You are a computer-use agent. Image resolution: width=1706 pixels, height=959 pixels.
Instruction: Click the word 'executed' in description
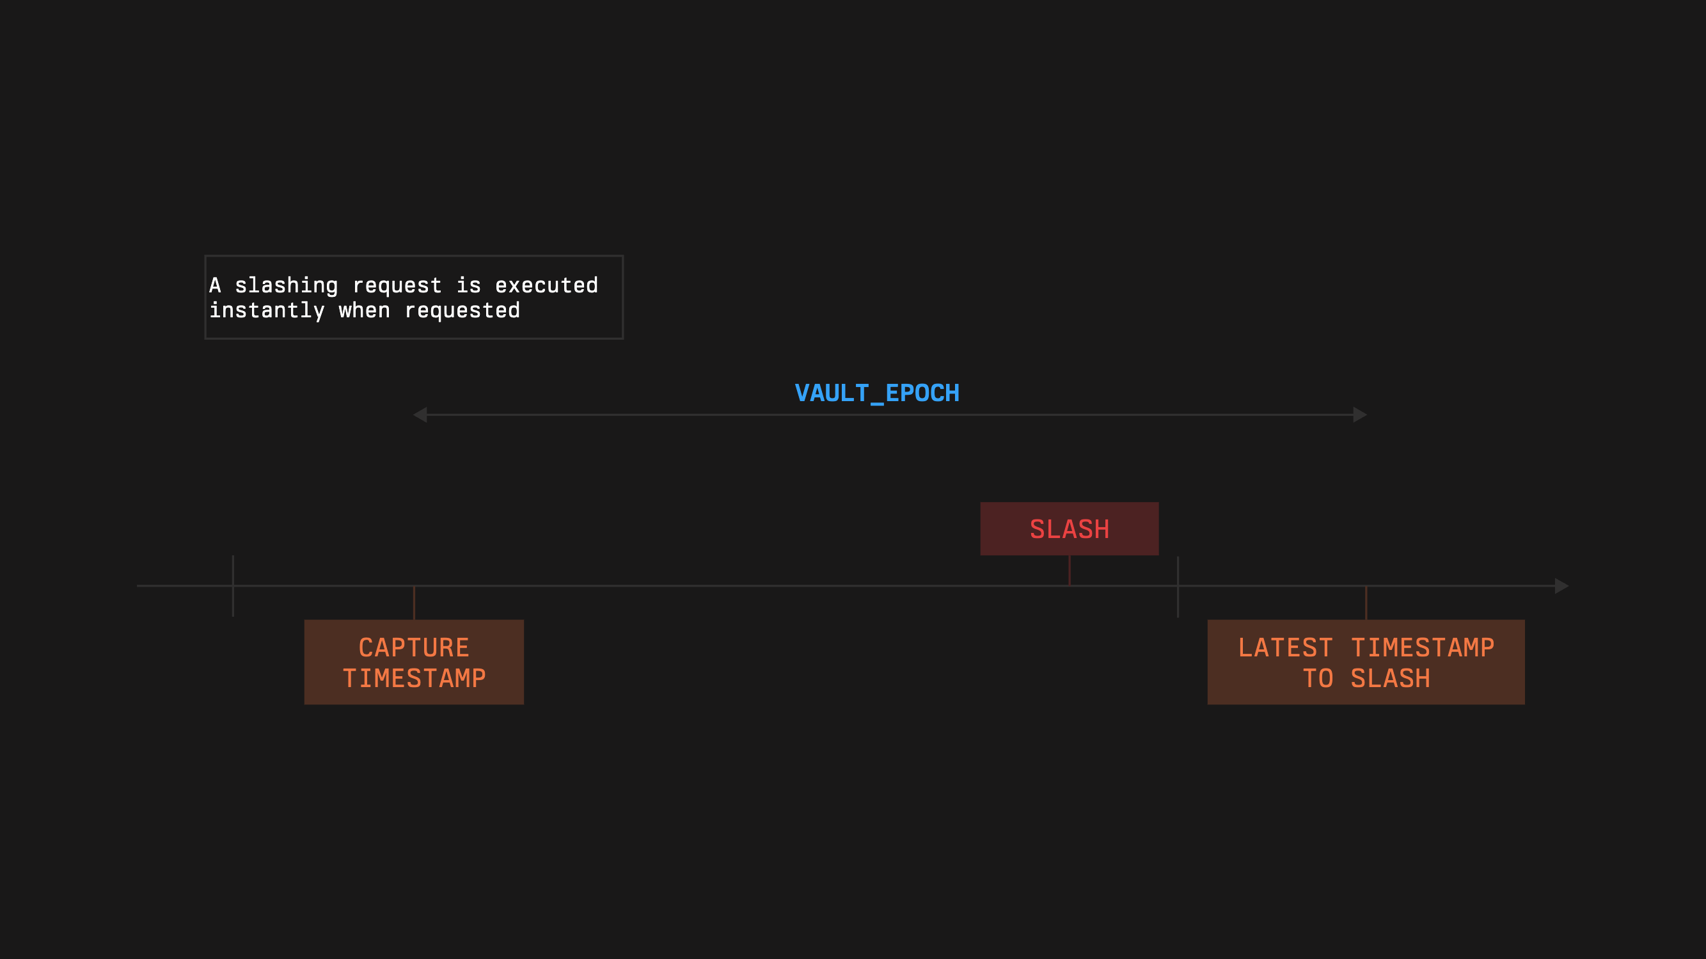(546, 285)
